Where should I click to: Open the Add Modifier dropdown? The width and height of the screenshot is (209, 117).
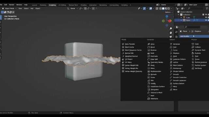[194, 36]
